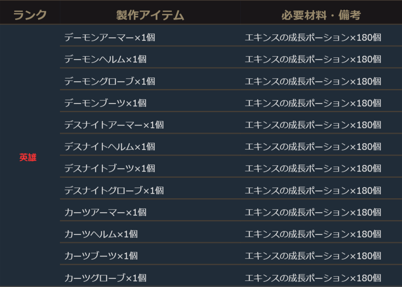Image resolution: width=402 pixels, height=287 pixels.
Task: Click the 必要材料・備考 column header
Action: pyautogui.click(x=321, y=15)
